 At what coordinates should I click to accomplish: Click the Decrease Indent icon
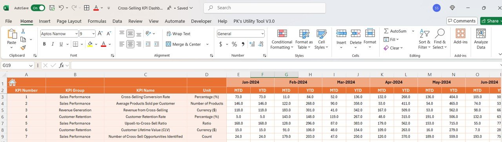click(149, 44)
